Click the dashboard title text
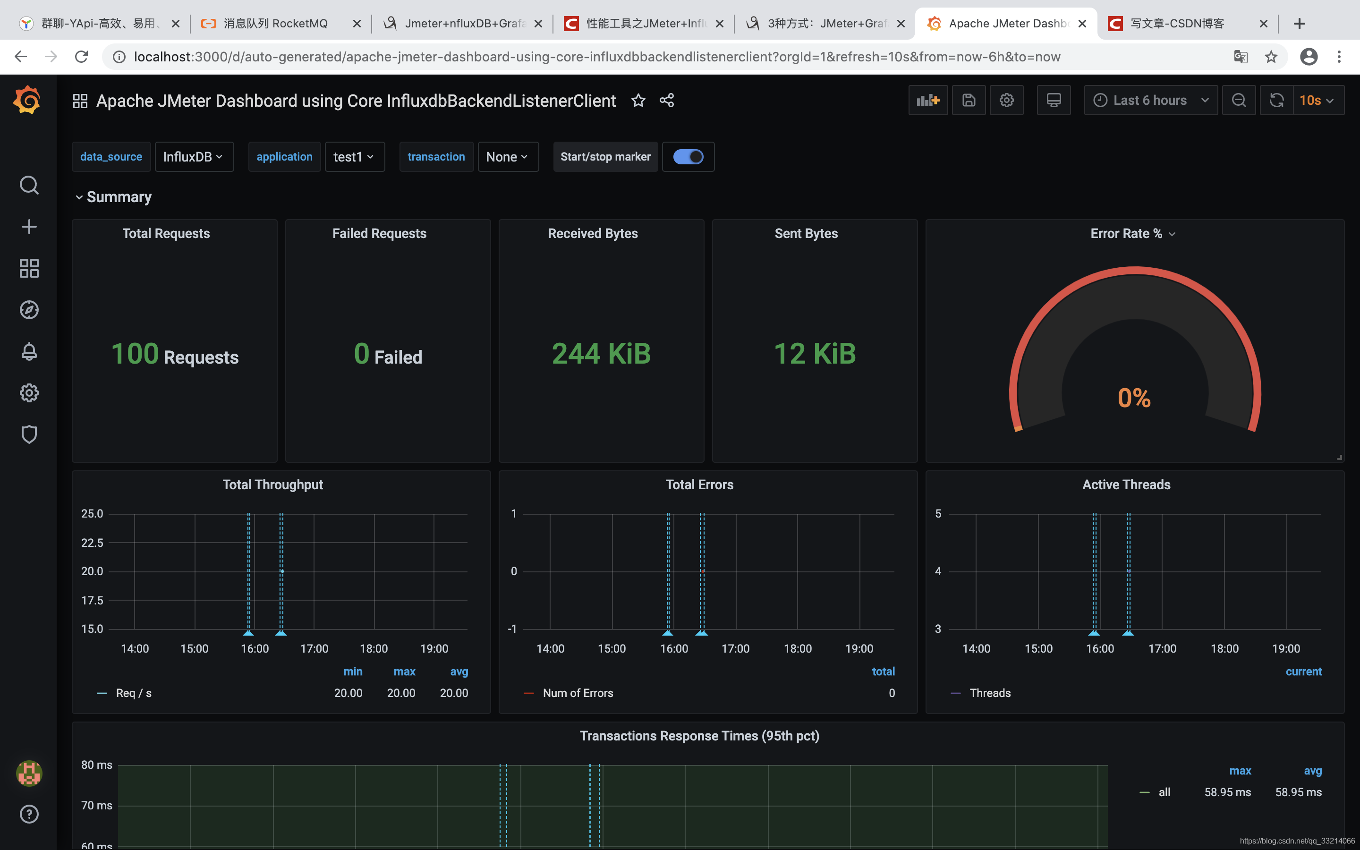This screenshot has height=850, width=1360. tap(356, 101)
